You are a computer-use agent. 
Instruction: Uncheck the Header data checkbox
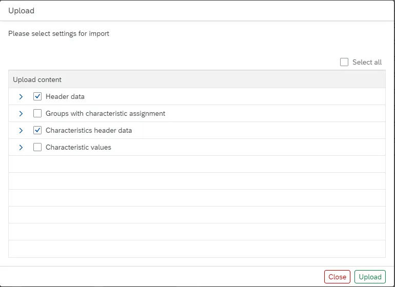click(x=37, y=96)
